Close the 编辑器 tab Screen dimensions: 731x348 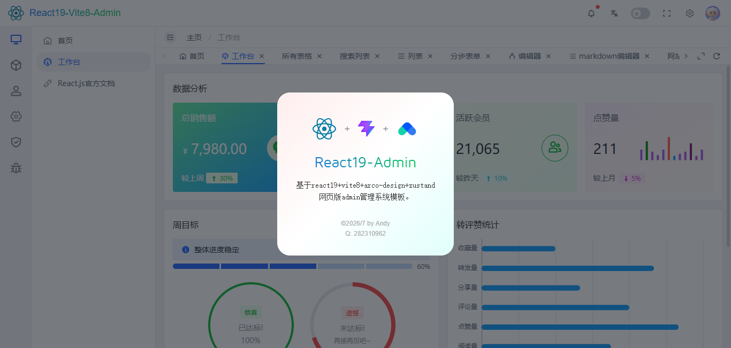(549, 56)
